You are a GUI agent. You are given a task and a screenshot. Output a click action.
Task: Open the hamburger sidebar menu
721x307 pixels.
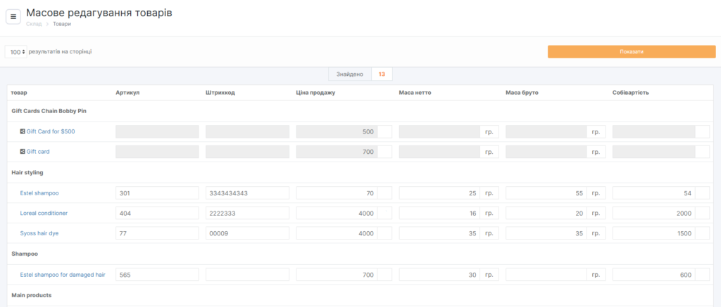point(13,16)
